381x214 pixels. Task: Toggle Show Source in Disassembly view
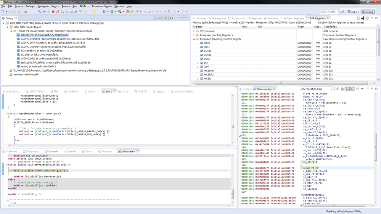351,89
